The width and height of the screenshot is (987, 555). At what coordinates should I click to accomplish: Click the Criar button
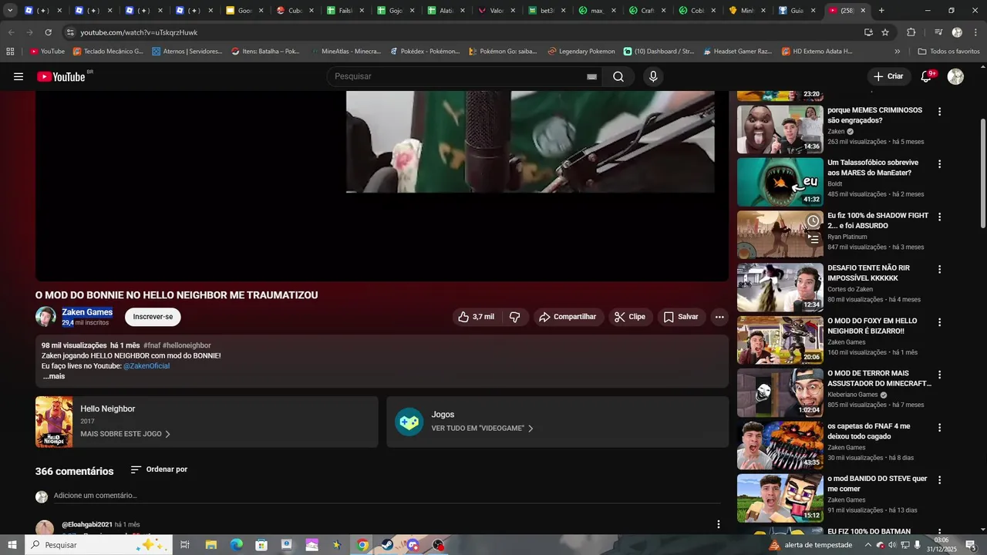click(x=888, y=76)
